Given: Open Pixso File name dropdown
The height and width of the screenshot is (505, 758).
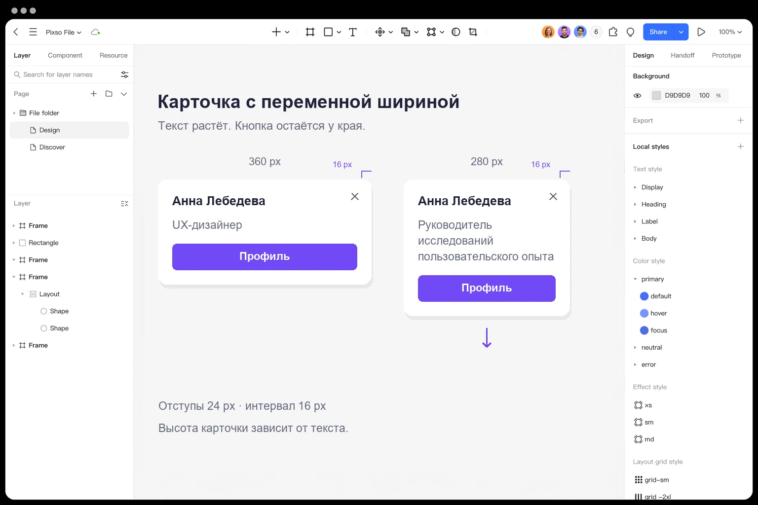Looking at the screenshot, I should click(63, 32).
